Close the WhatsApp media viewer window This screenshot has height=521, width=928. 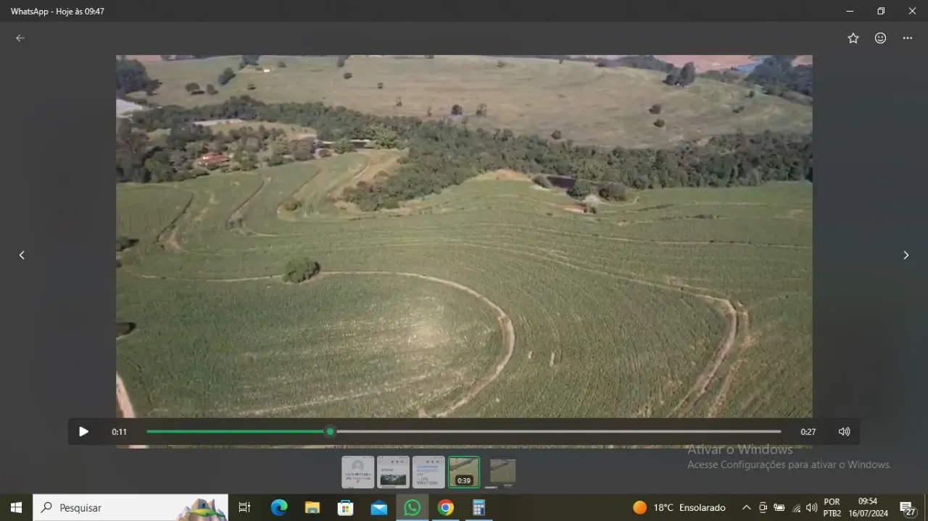912,11
